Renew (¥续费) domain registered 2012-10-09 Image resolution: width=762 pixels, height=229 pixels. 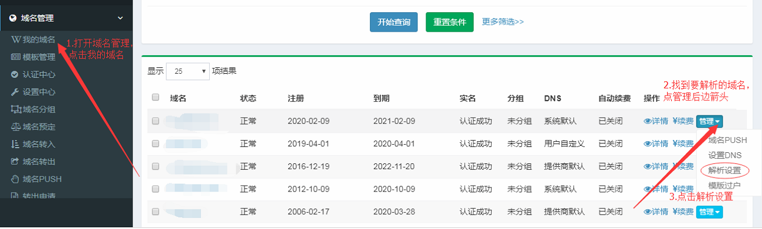tap(683, 189)
